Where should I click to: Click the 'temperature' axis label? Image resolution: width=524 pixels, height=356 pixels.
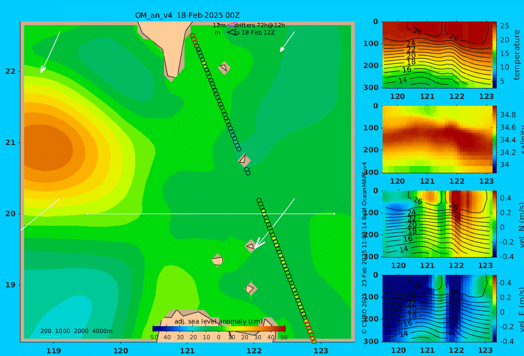pyautogui.click(x=517, y=55)
